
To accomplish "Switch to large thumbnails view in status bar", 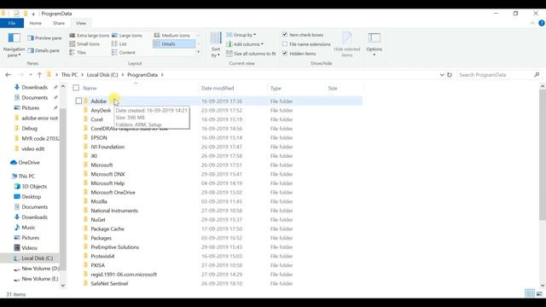I will [539, 293].
